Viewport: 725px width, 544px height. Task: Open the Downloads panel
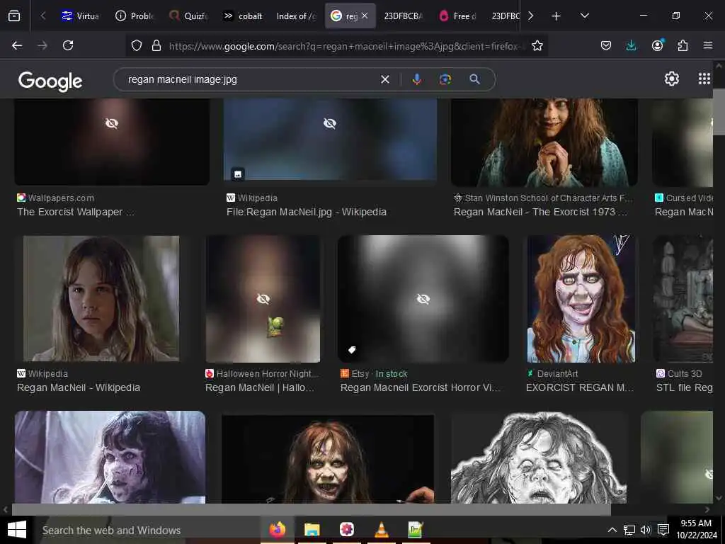(x=631, y=45)
